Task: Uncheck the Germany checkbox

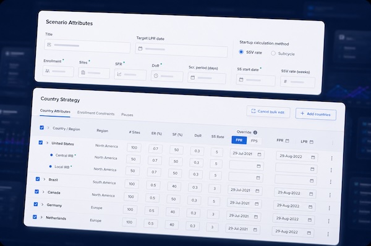Action: pyautogui.click(x=36, y=204)
